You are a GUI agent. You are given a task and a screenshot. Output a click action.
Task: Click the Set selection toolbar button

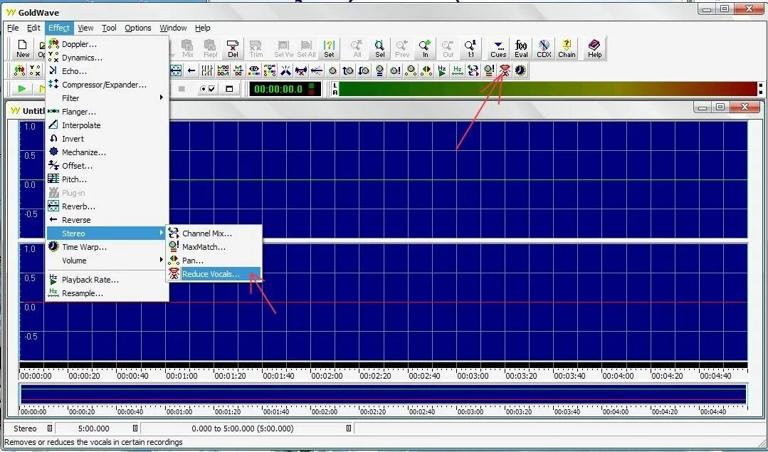329,48
